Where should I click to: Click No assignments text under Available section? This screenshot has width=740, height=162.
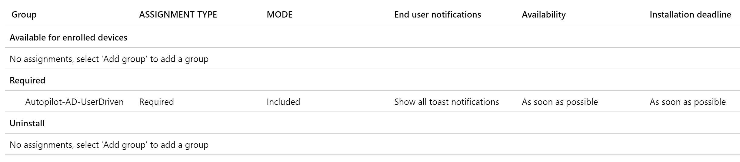pos(109,59)
